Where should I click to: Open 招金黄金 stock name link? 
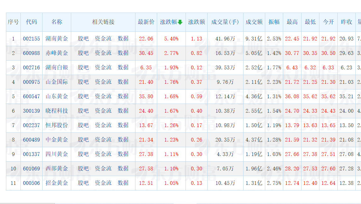57,183
